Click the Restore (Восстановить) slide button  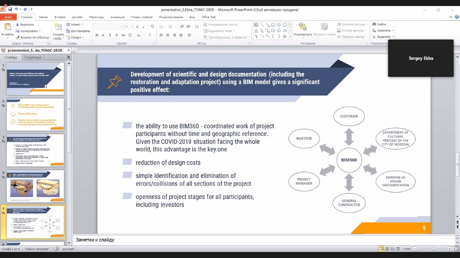pos(78,31)
